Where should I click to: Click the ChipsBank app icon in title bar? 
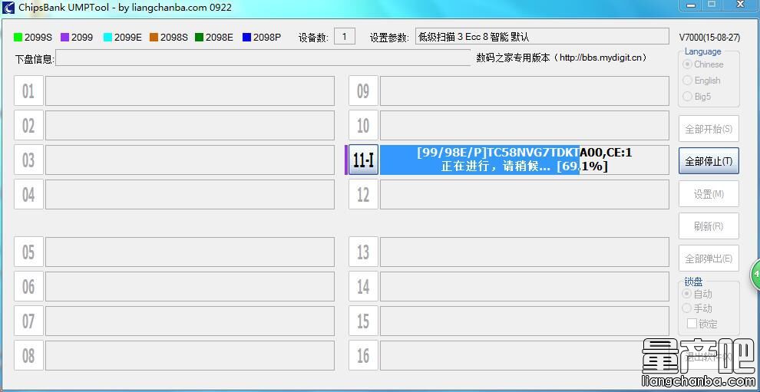coord(8,7)
